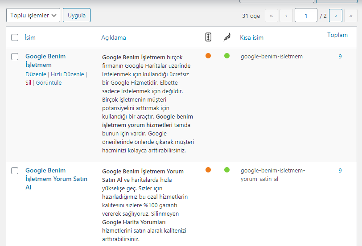This screenshot has width=362, height=246.
Task: Sort by Kısa isim column header
Action: [251, 37]
